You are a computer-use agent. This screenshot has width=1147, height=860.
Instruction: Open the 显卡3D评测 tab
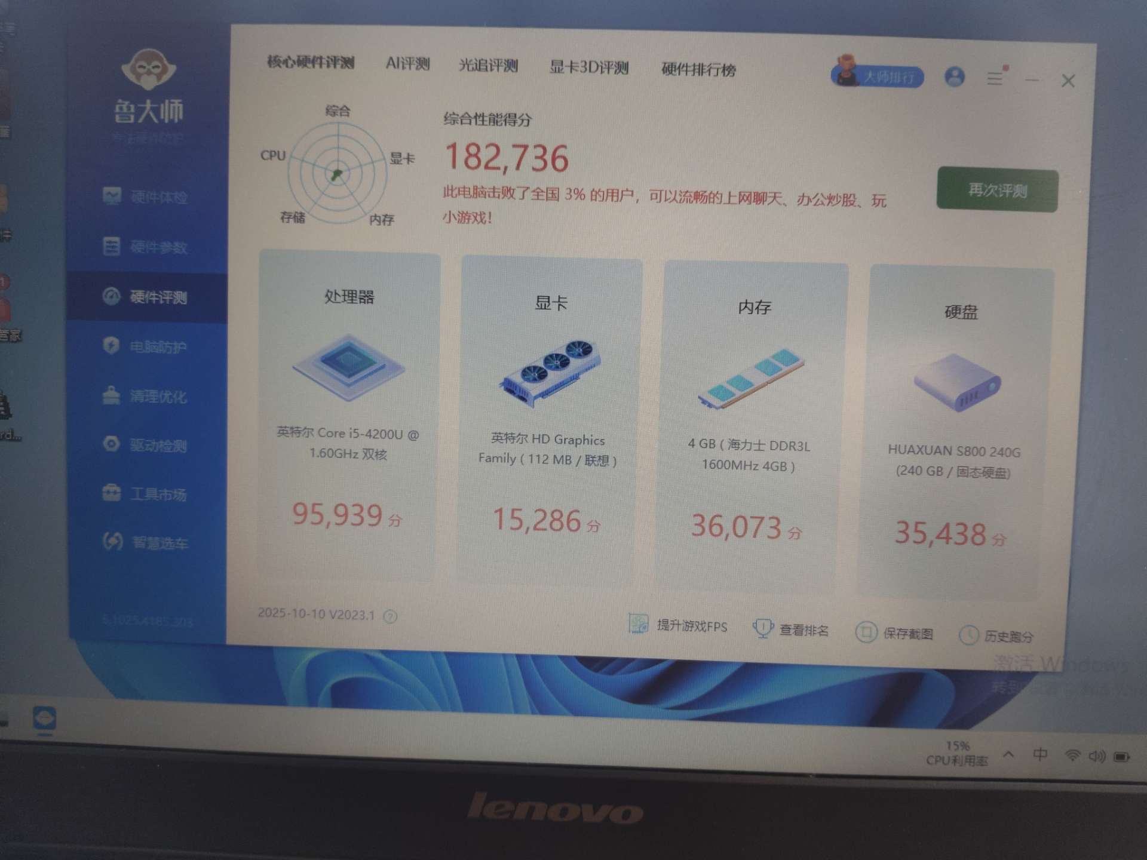(588, 67)
